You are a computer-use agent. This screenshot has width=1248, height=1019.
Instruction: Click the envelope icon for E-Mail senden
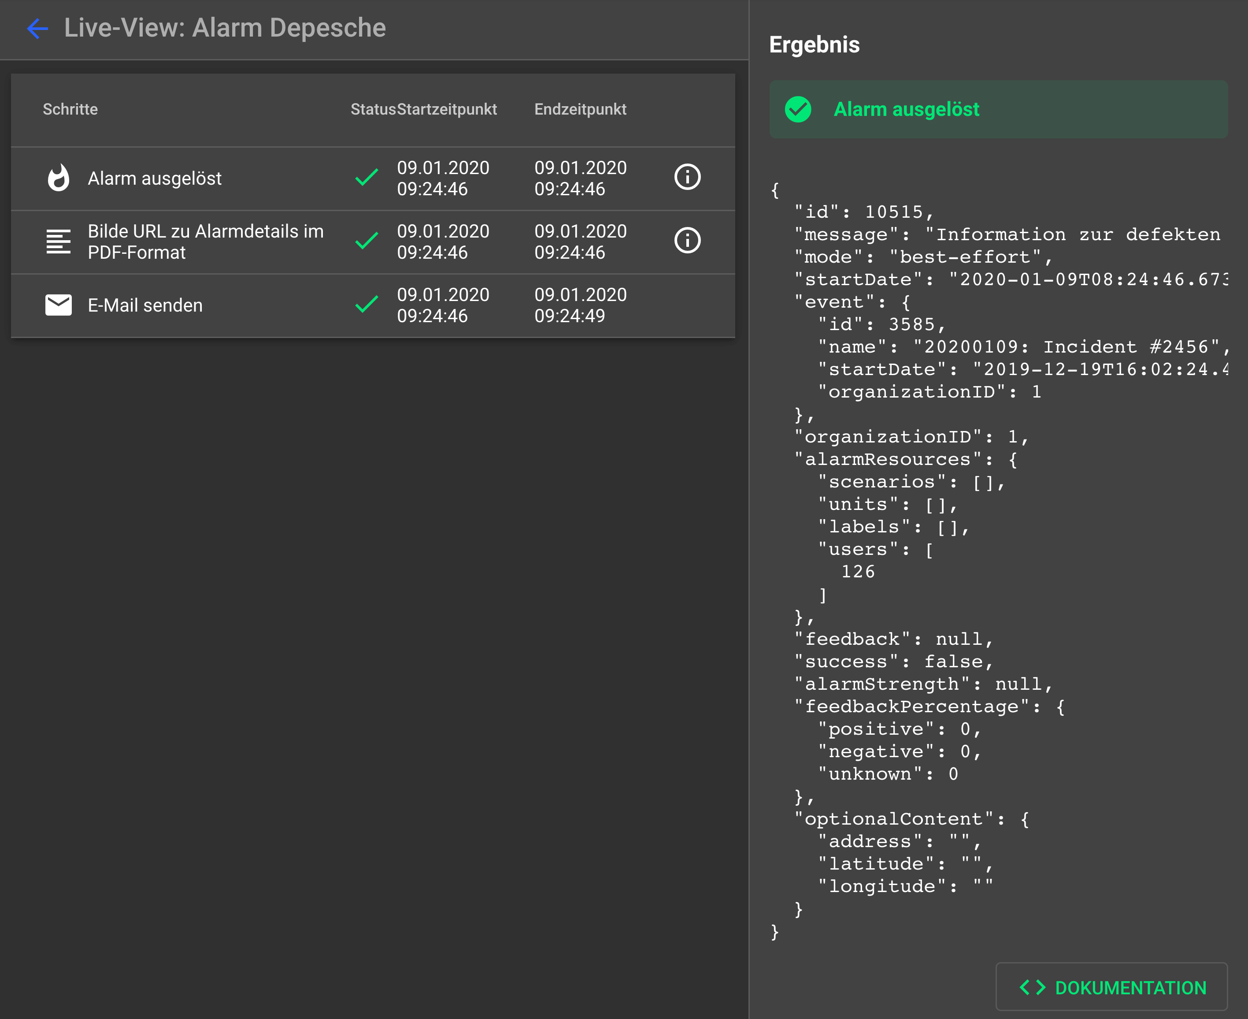[x=58, y=305]
